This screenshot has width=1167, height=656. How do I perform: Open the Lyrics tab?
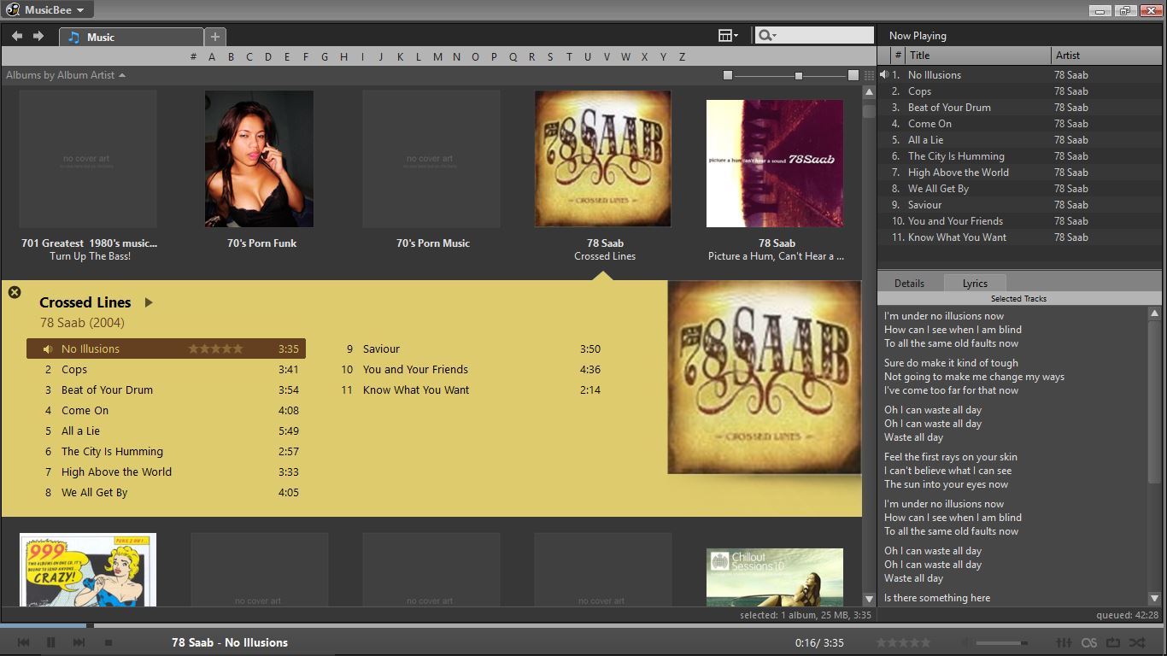975,283
